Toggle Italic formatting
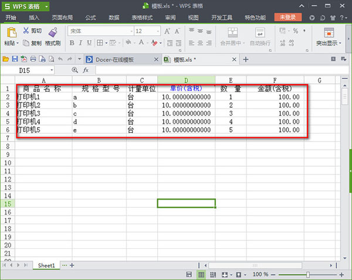Viewport: 352px width, 280px height. (x=81, y=43)
